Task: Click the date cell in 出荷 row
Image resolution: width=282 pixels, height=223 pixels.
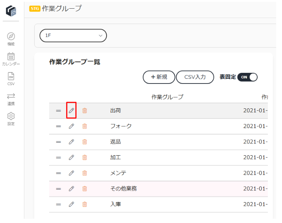Action: tap(255, 110)
